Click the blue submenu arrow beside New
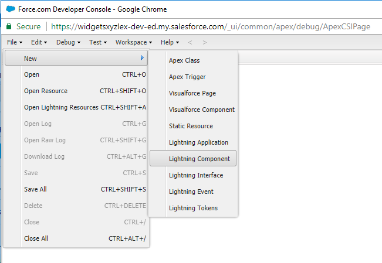382x263 pixels. point(142,58)
